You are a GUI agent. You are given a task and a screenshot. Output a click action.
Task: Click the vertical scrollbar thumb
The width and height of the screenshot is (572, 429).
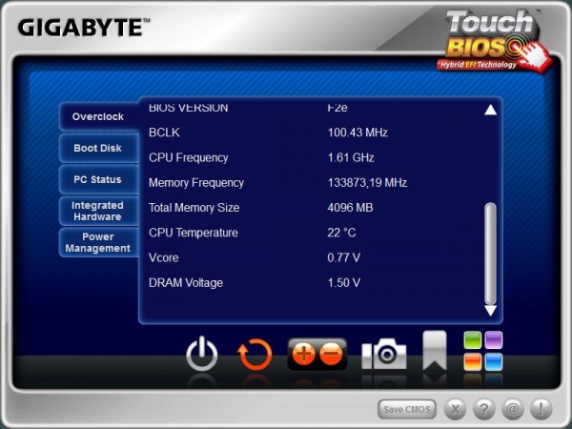point(491,254)
